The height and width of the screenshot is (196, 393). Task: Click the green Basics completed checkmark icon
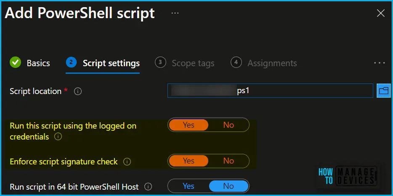coord(15,62)
